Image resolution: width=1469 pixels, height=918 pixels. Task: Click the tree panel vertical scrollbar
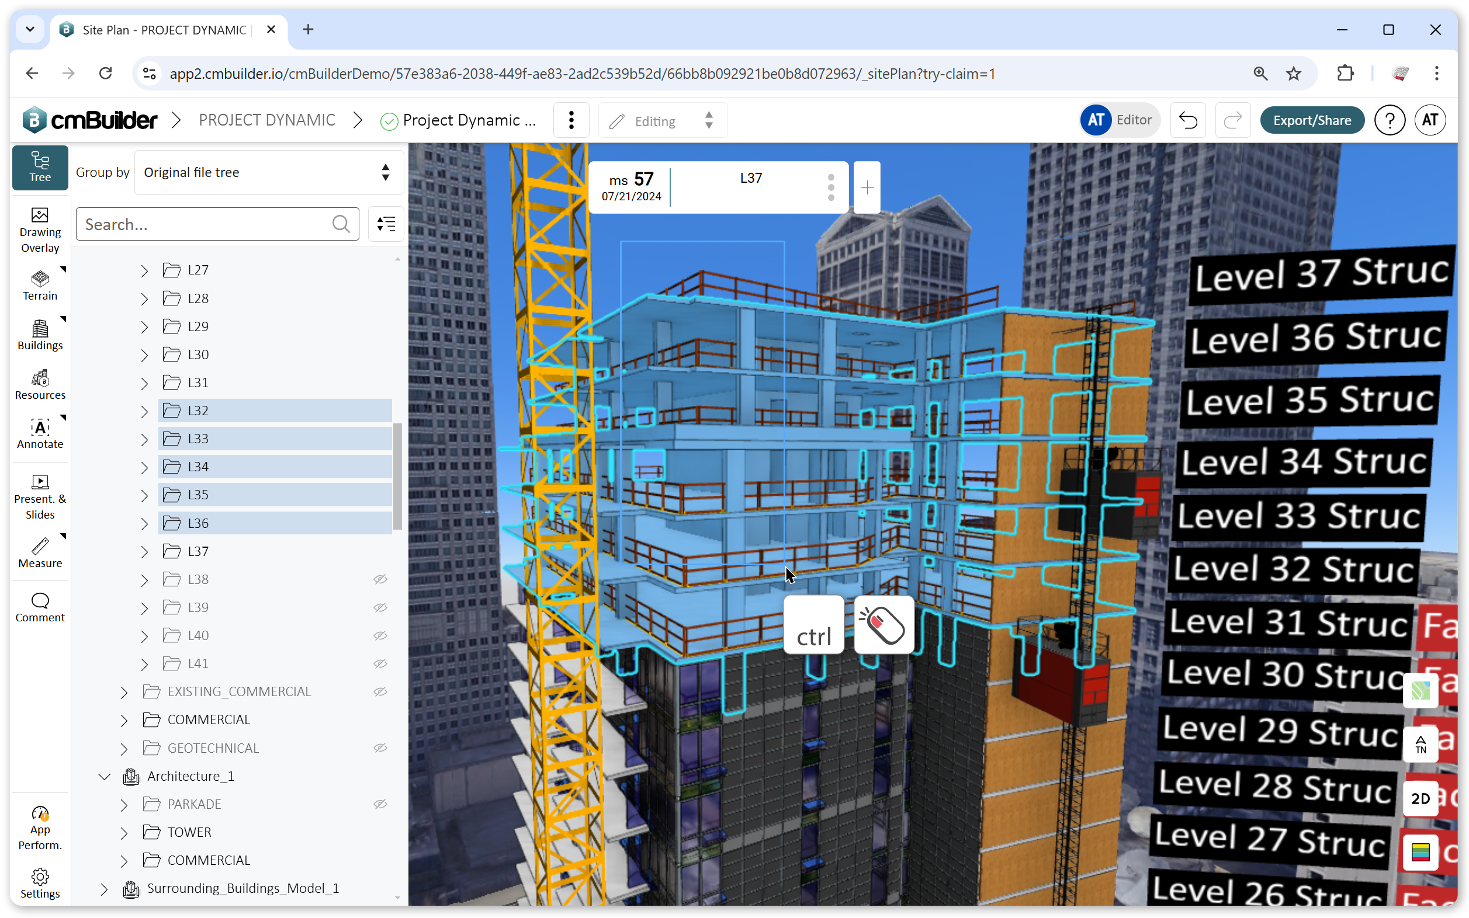click(x=397, y=477)
